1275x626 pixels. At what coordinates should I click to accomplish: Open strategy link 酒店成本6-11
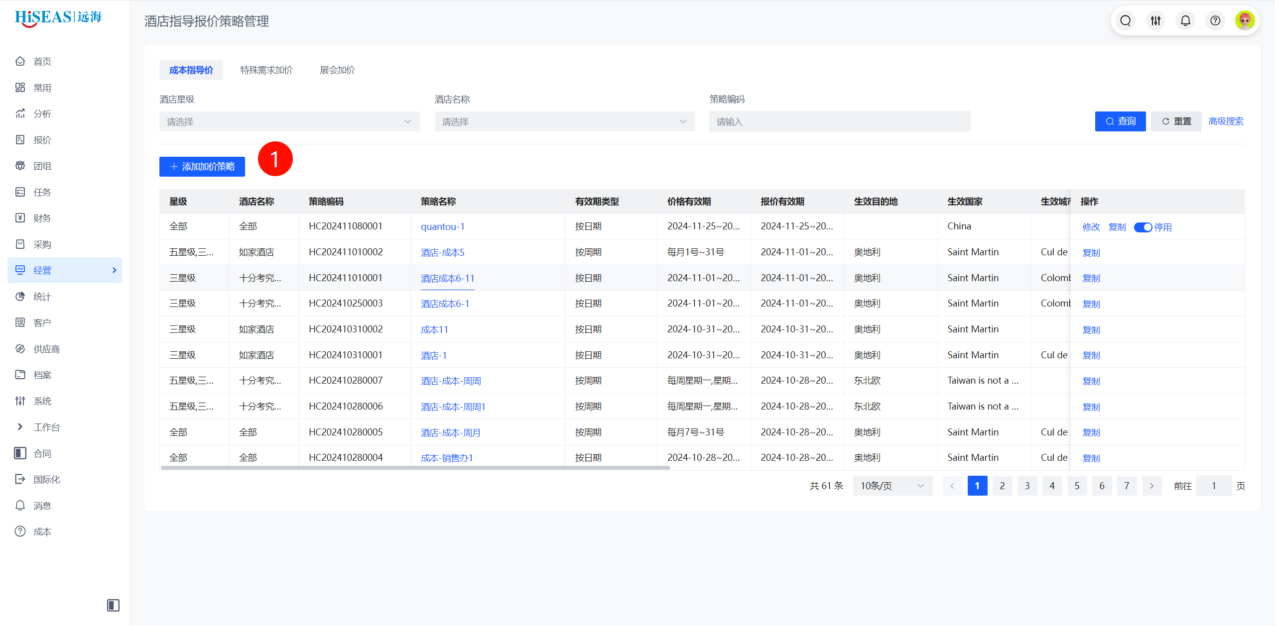[448, 279]
